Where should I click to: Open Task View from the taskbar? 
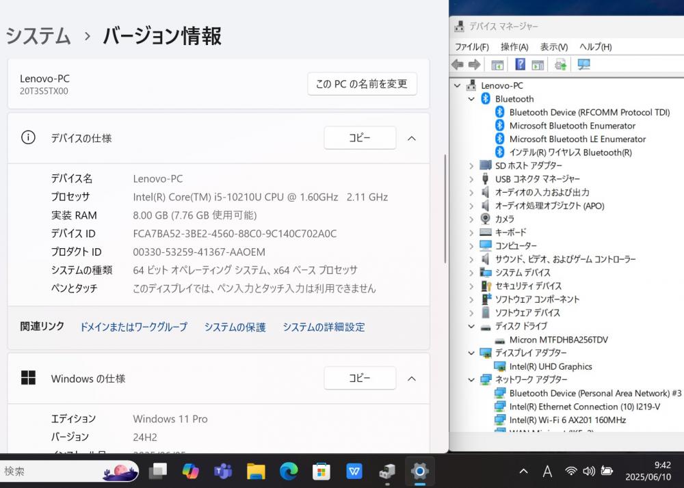pyautogui.click(x=158, y=471)
